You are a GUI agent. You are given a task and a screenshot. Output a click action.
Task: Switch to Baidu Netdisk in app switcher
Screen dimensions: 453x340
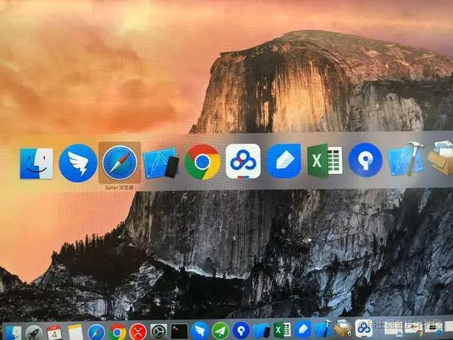(243, 162)
